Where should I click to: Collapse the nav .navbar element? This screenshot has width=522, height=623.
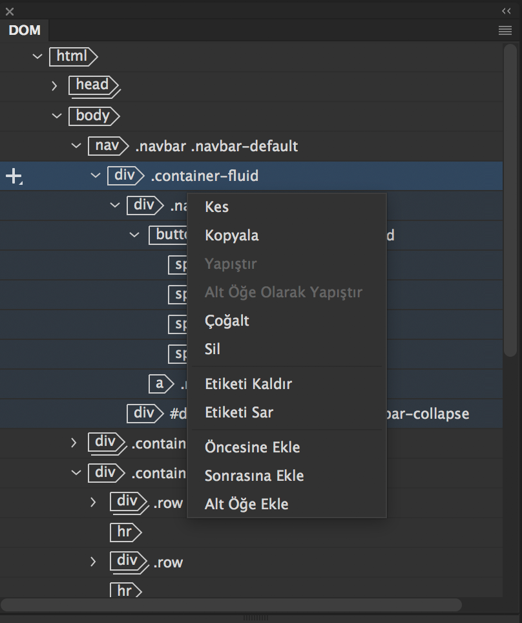tap(76, 146)
